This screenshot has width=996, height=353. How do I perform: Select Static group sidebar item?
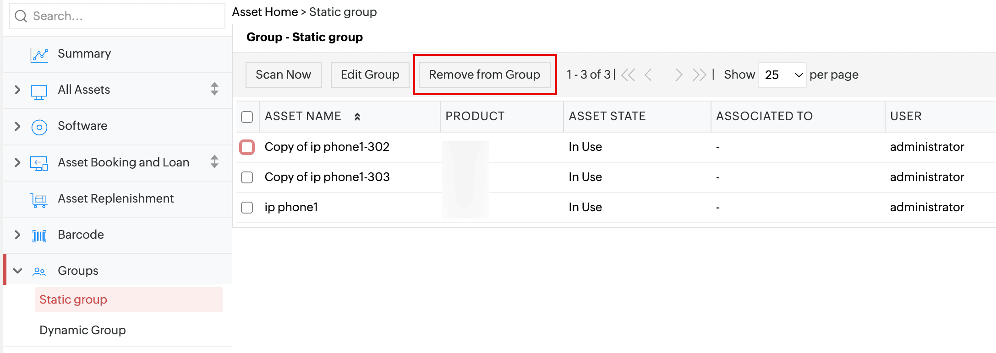[73, 300]
